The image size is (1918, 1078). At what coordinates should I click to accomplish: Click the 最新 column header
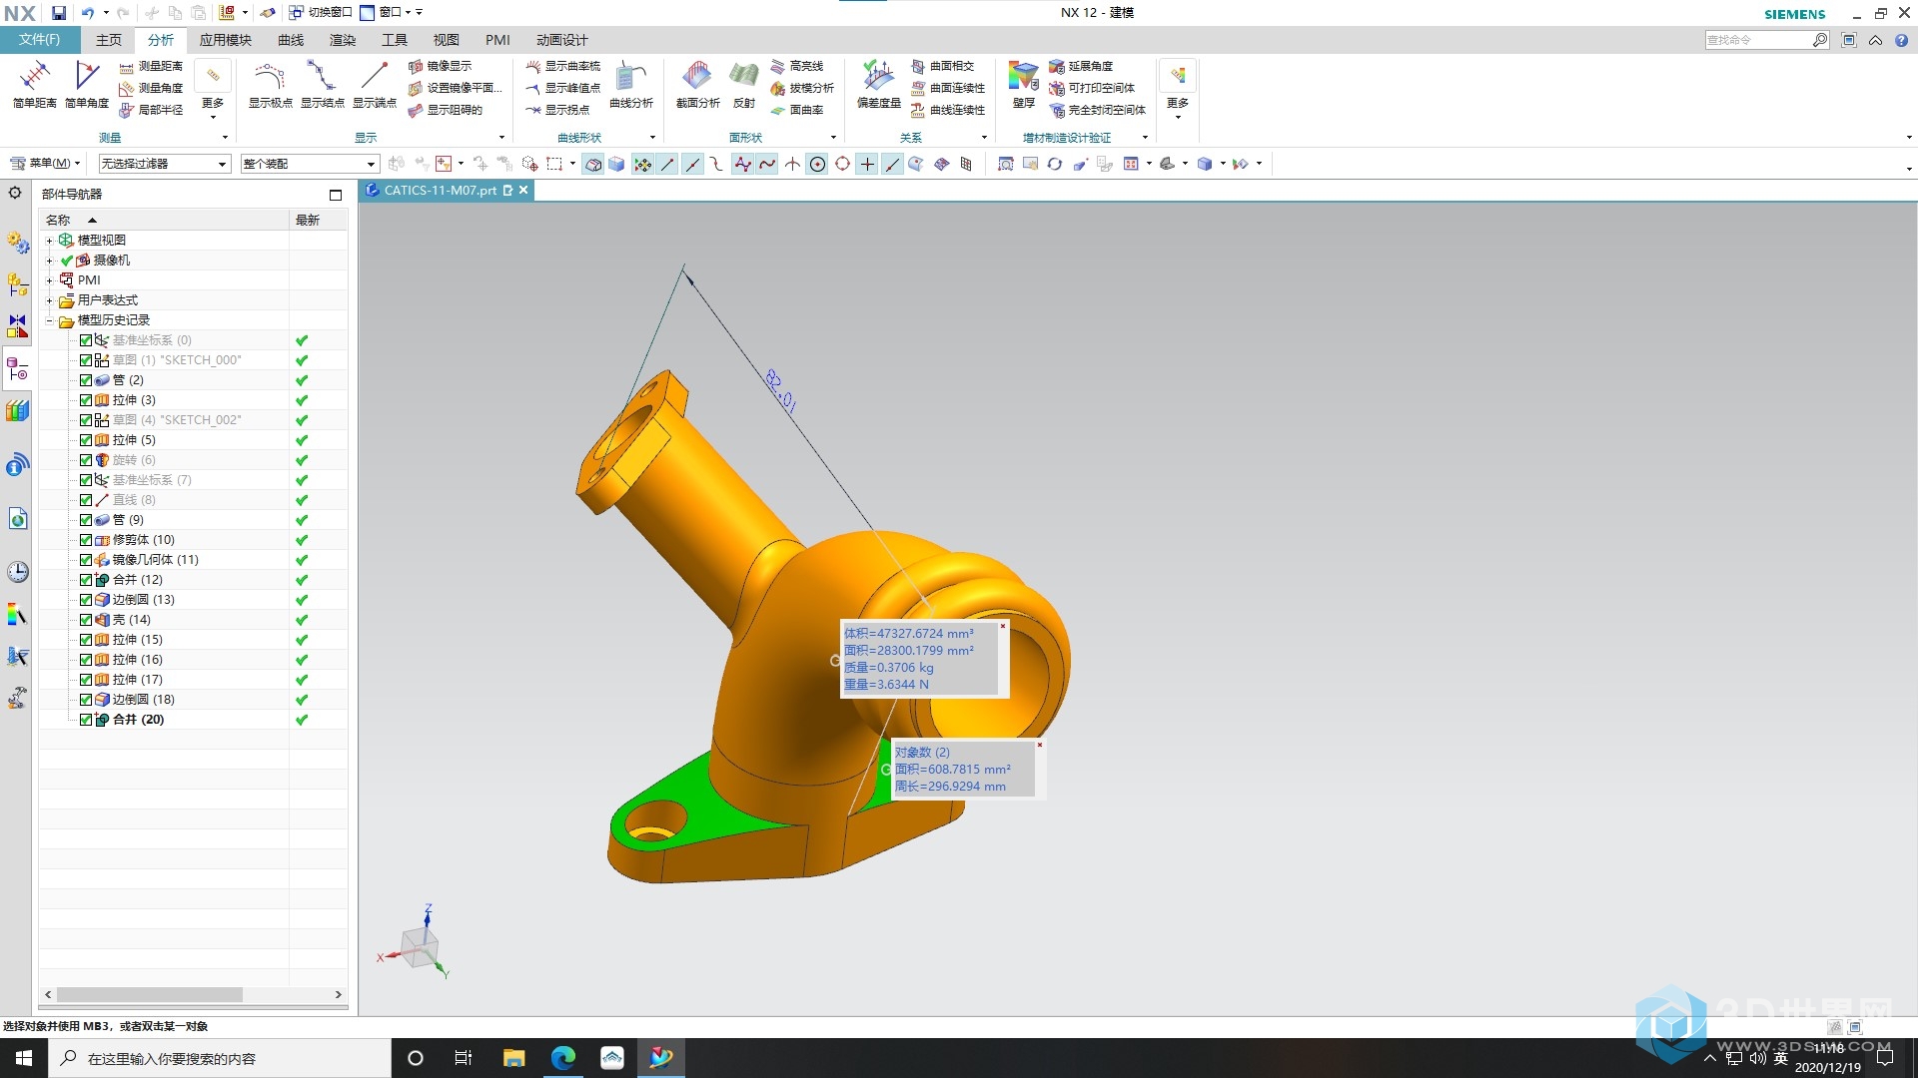click(318, 220)
